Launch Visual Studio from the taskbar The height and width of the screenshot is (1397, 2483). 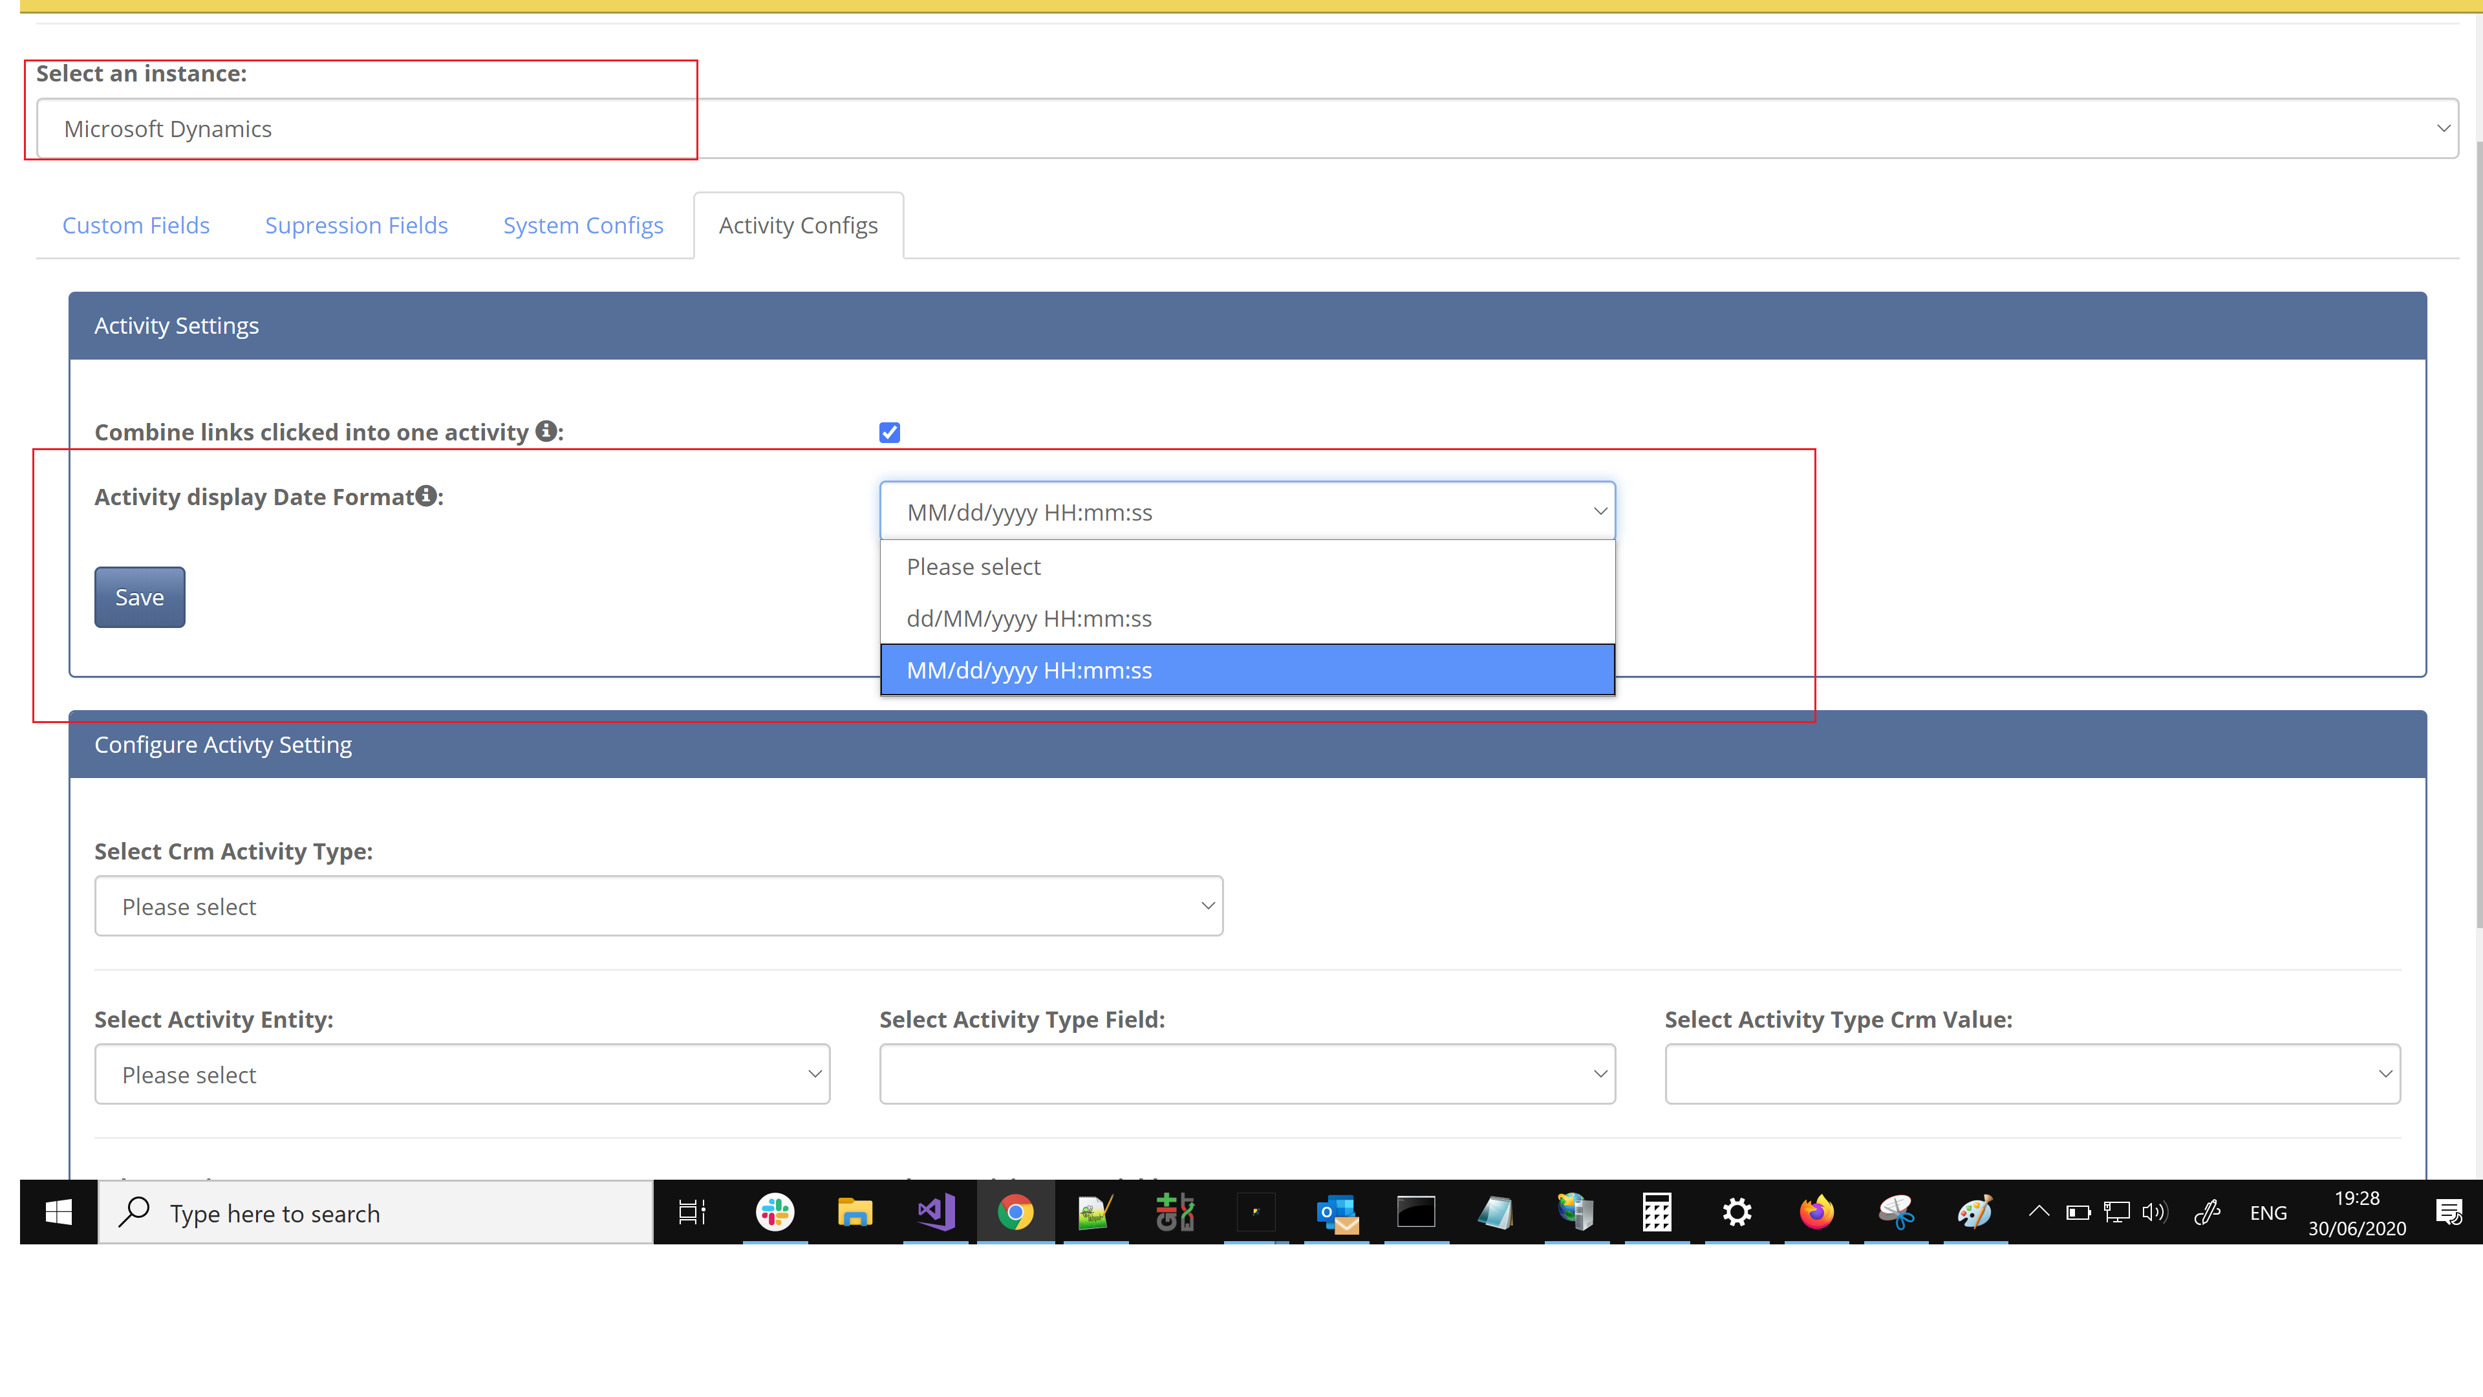936,1212
